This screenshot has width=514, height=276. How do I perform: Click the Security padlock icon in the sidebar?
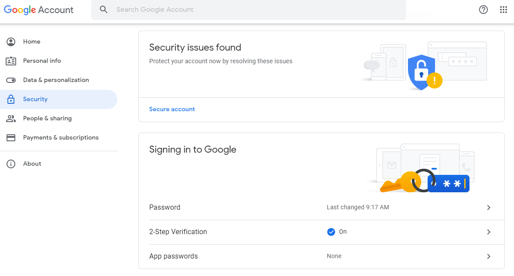[11, 99]
